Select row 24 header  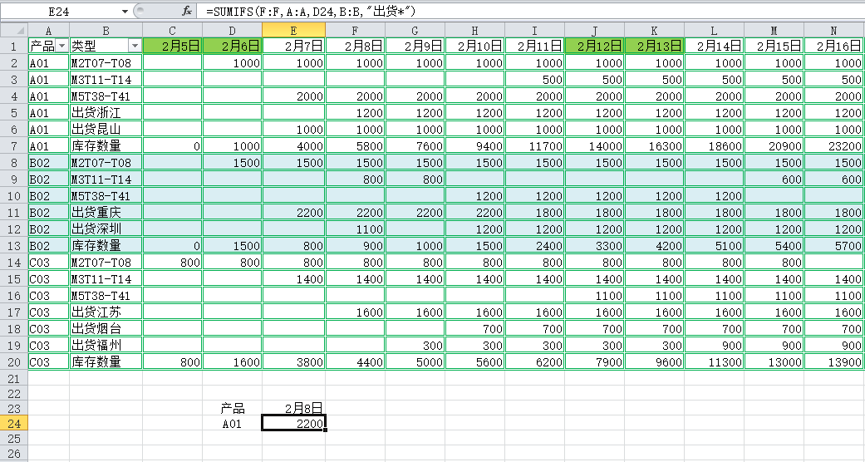[x=14, y=424]
